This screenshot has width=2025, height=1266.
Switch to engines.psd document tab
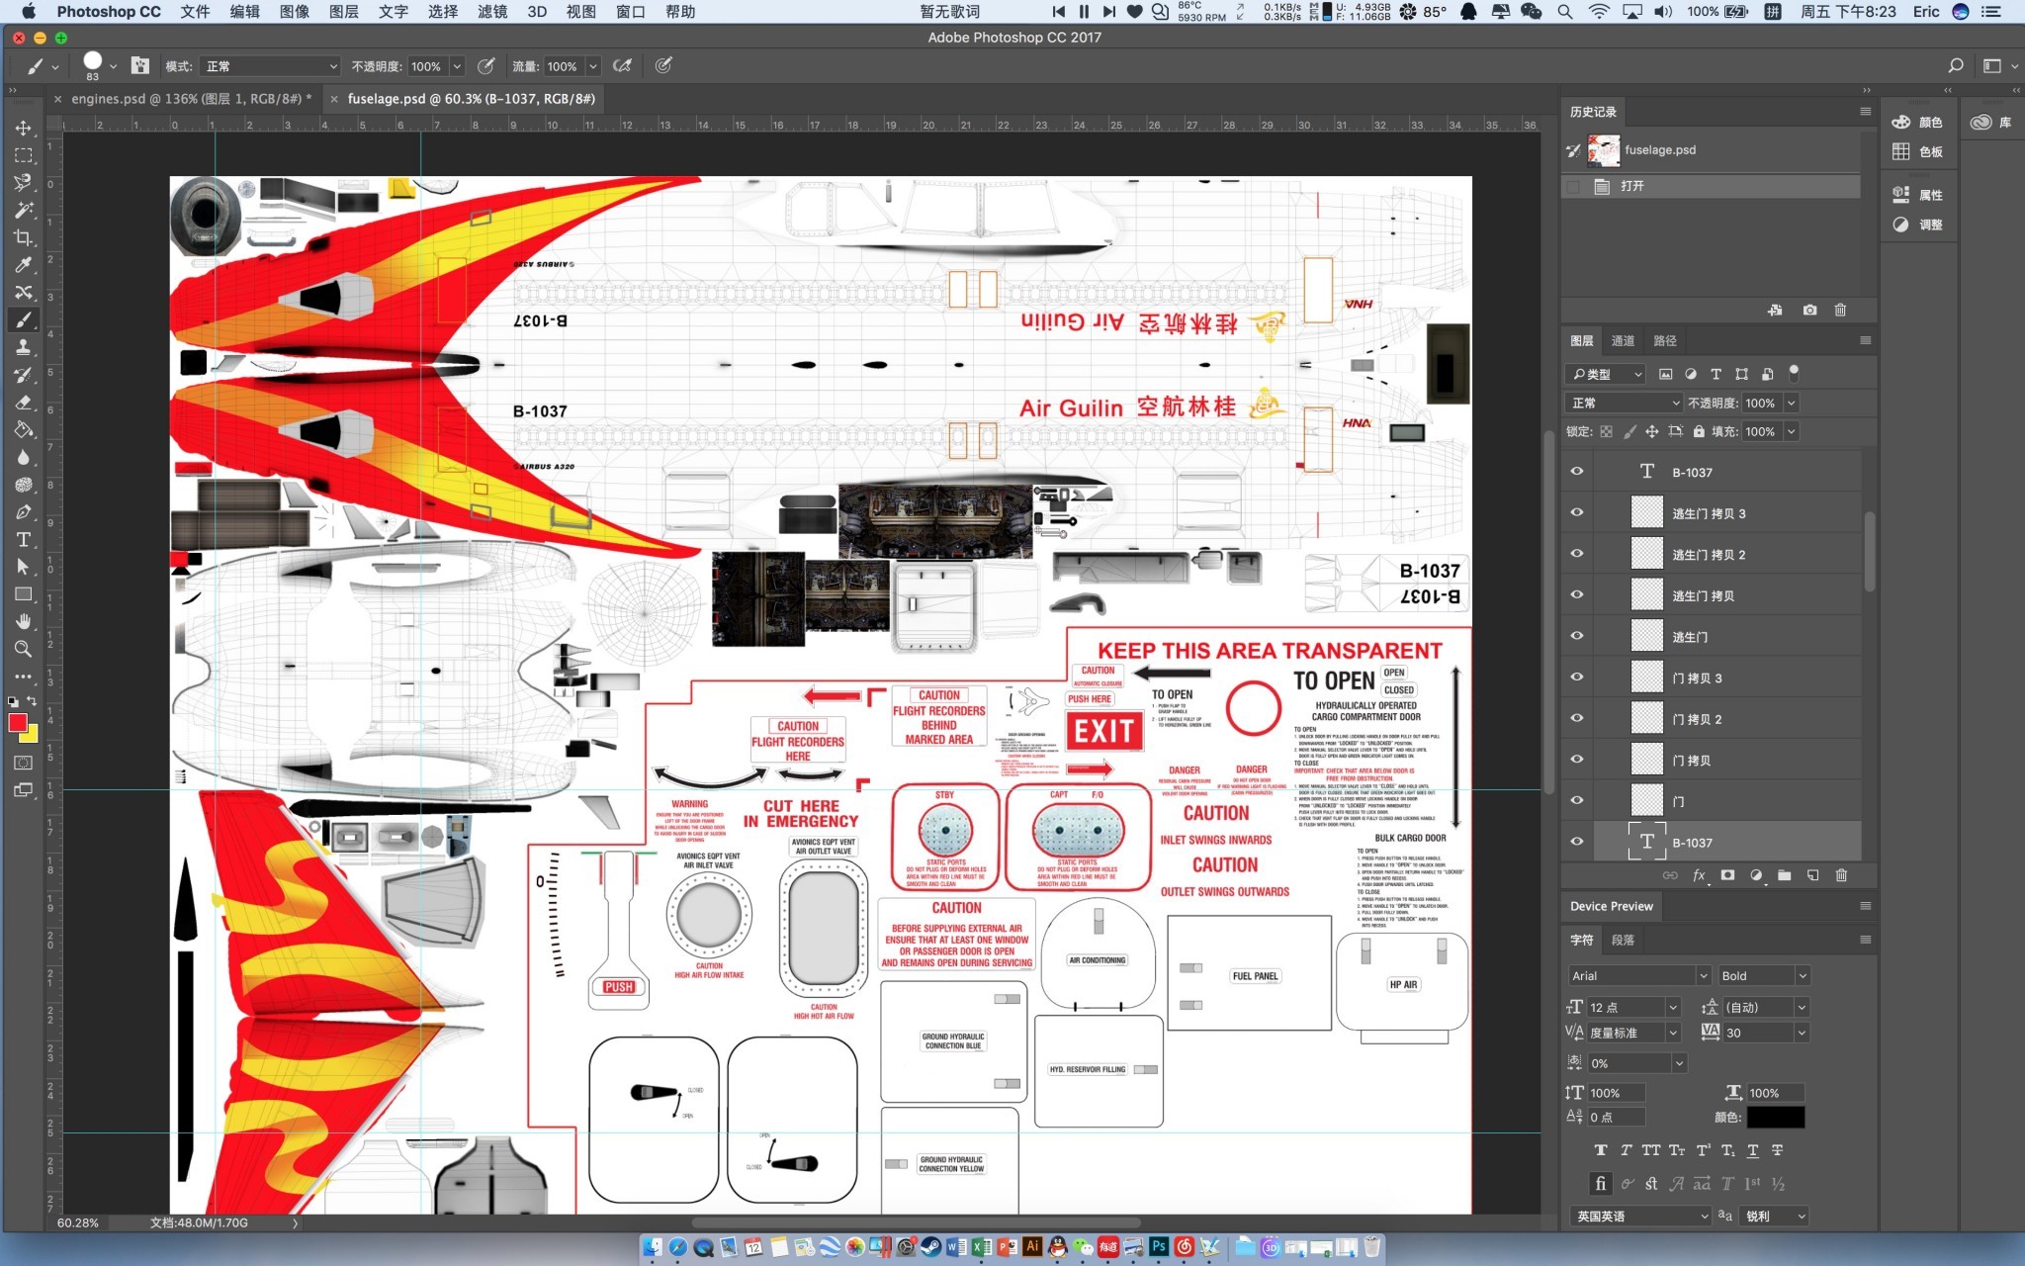[x=191, y=99]
